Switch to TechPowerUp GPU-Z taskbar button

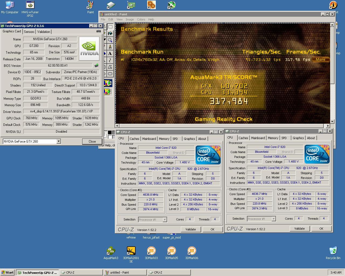pyautogui.click(x=37, y=272)
